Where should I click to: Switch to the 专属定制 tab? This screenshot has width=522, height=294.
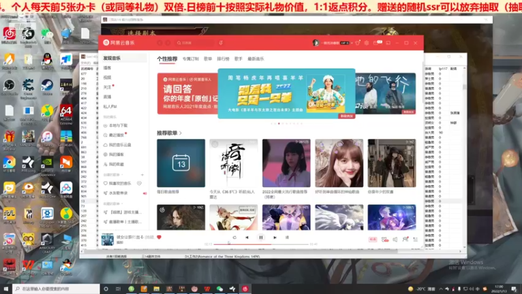191,59
